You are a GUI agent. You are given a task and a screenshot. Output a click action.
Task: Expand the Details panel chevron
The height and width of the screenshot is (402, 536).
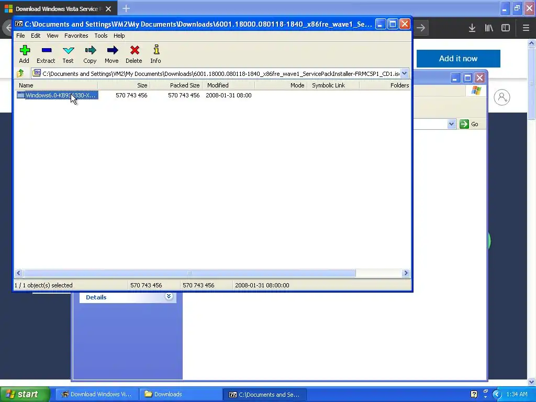tap(169, 296)
